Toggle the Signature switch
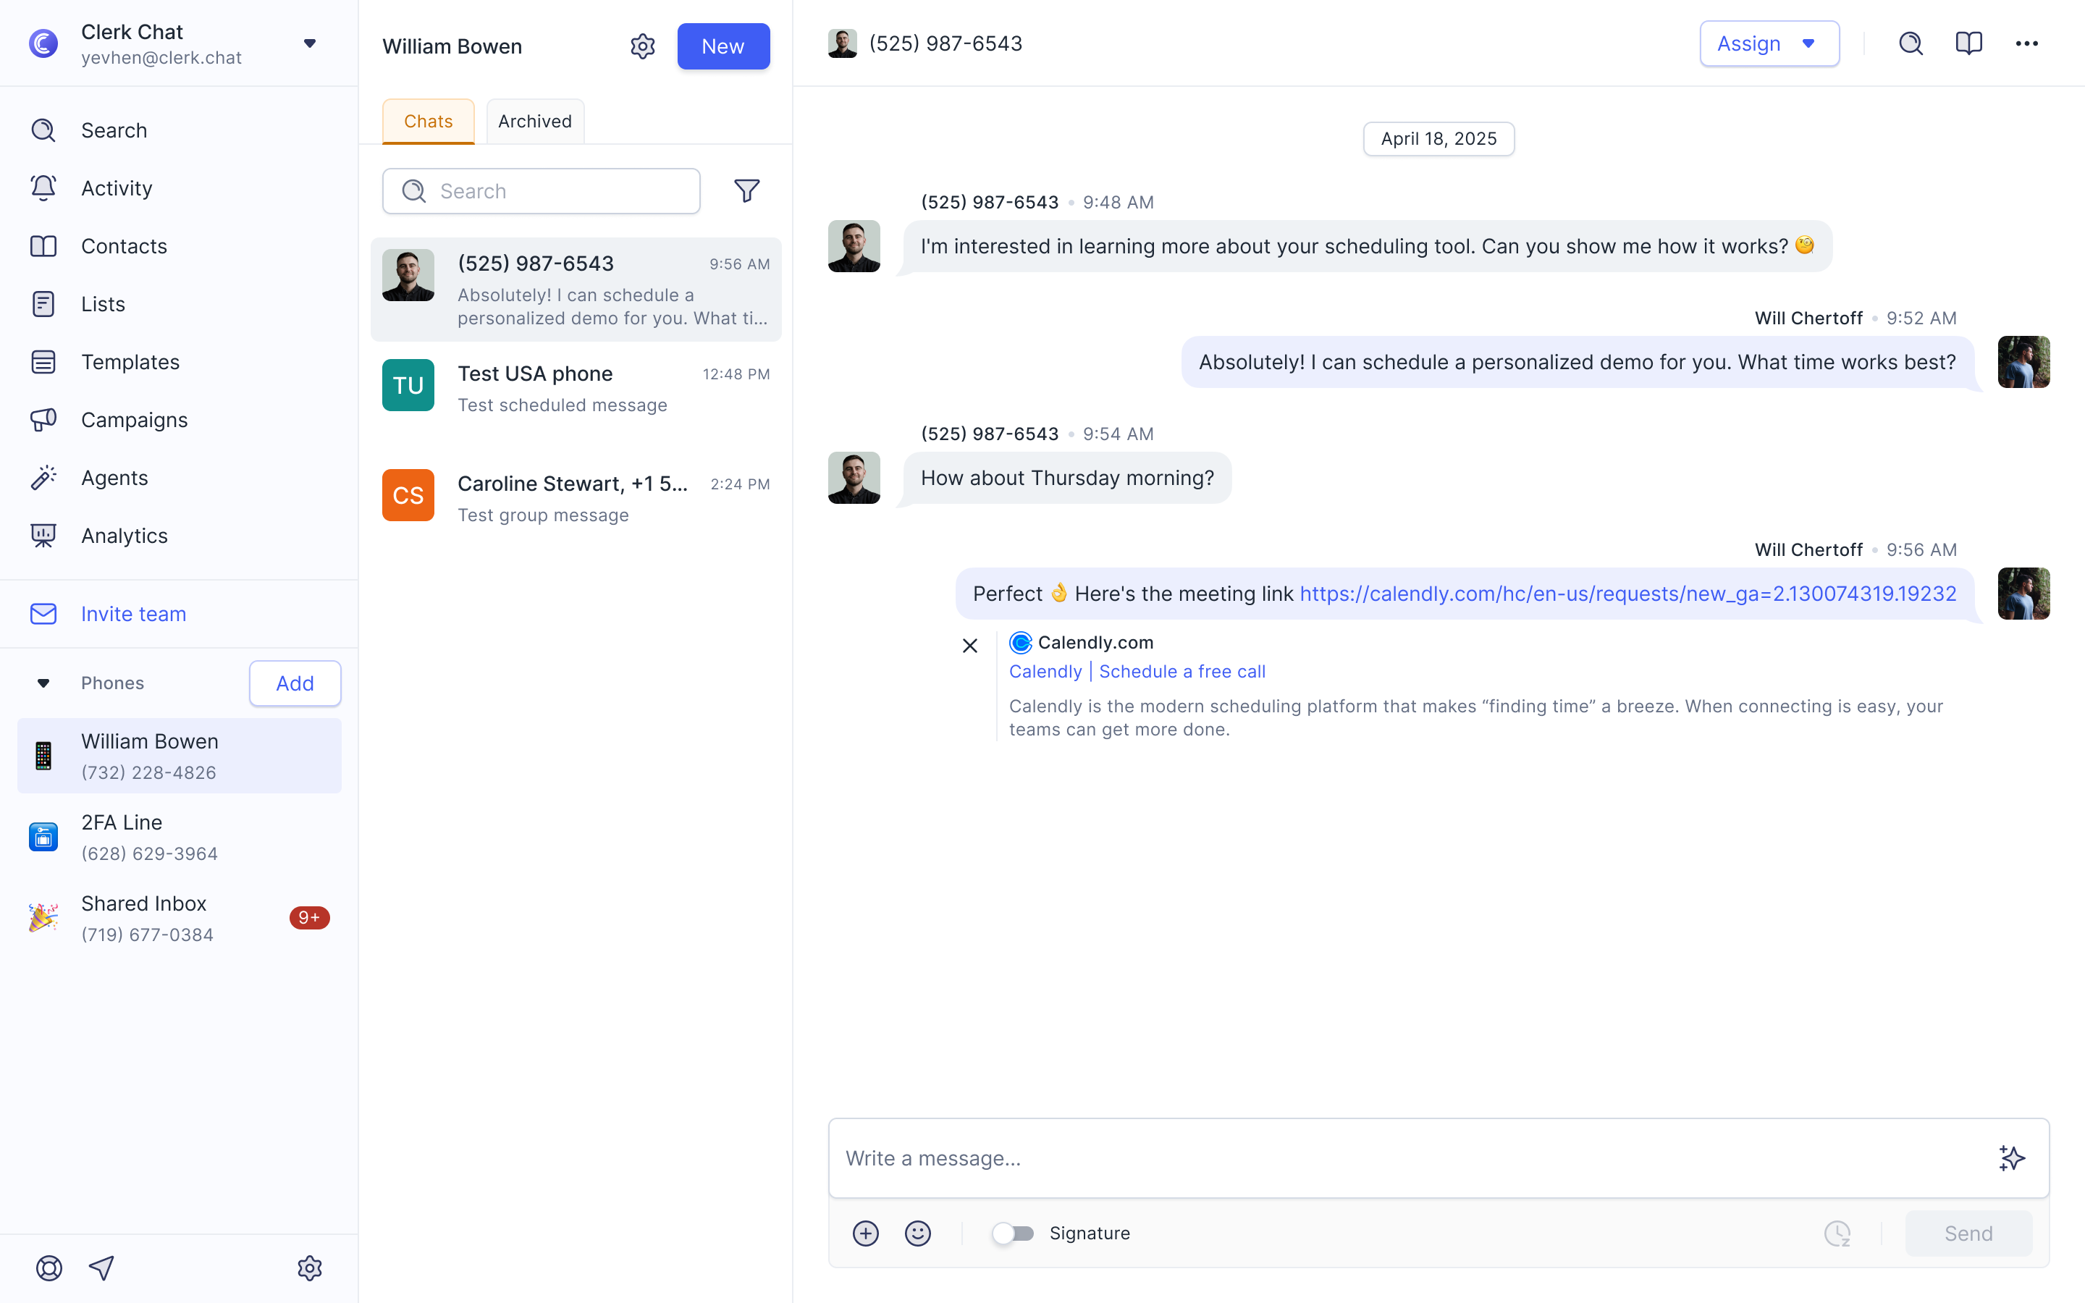Viewport: 2085px width, 1303px height. [1012, 1234]
